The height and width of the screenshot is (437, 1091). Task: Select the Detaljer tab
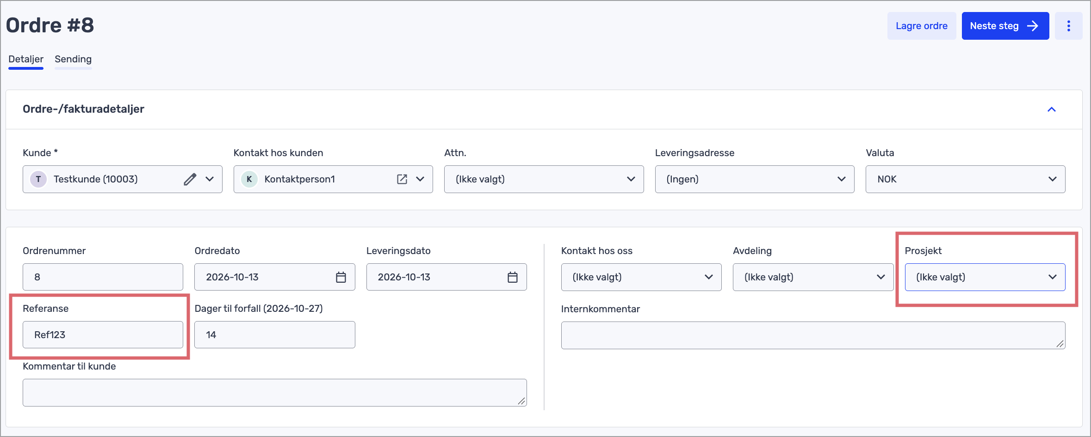26,59
